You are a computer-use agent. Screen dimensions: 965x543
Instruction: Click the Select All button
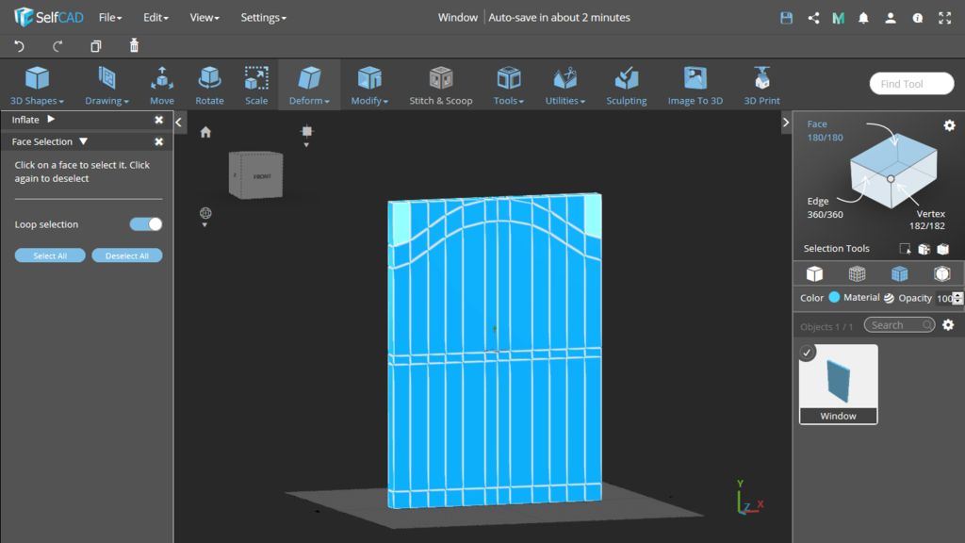[50, 255]
